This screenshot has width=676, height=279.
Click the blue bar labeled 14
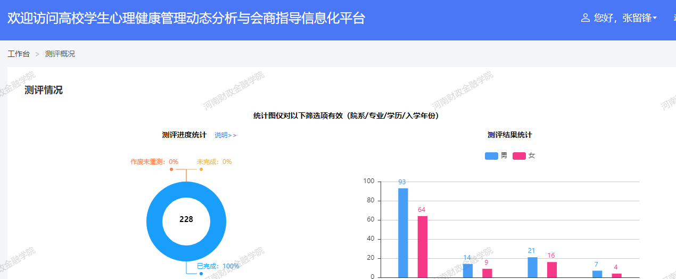[x=468, y=270]
